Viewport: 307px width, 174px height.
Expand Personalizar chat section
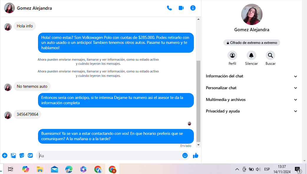[252, 88]
